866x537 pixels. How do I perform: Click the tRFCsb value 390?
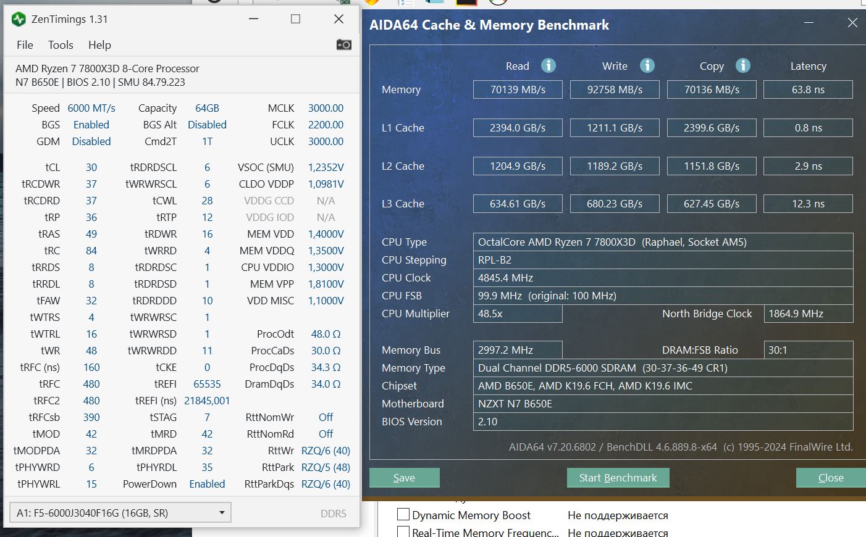pos(91,417)
